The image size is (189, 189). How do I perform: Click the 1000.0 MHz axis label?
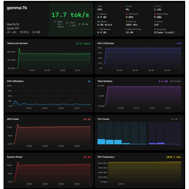click(x=102, y=163)
